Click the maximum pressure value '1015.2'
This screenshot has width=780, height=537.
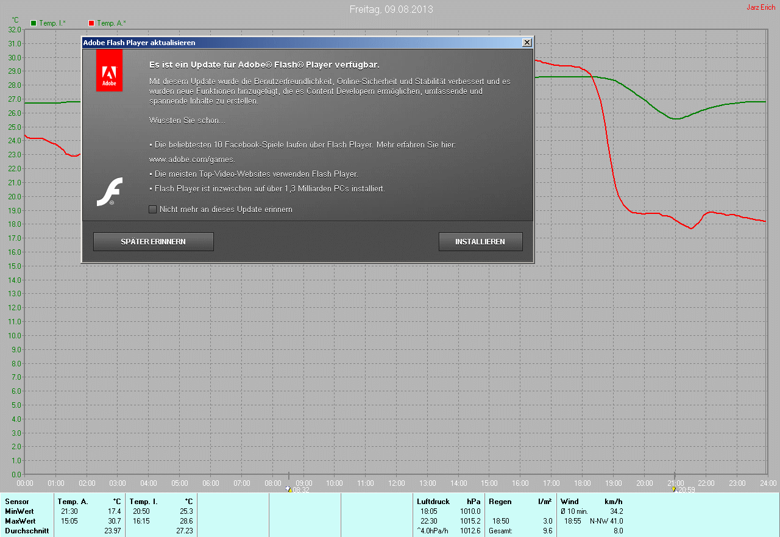(470, 521)
